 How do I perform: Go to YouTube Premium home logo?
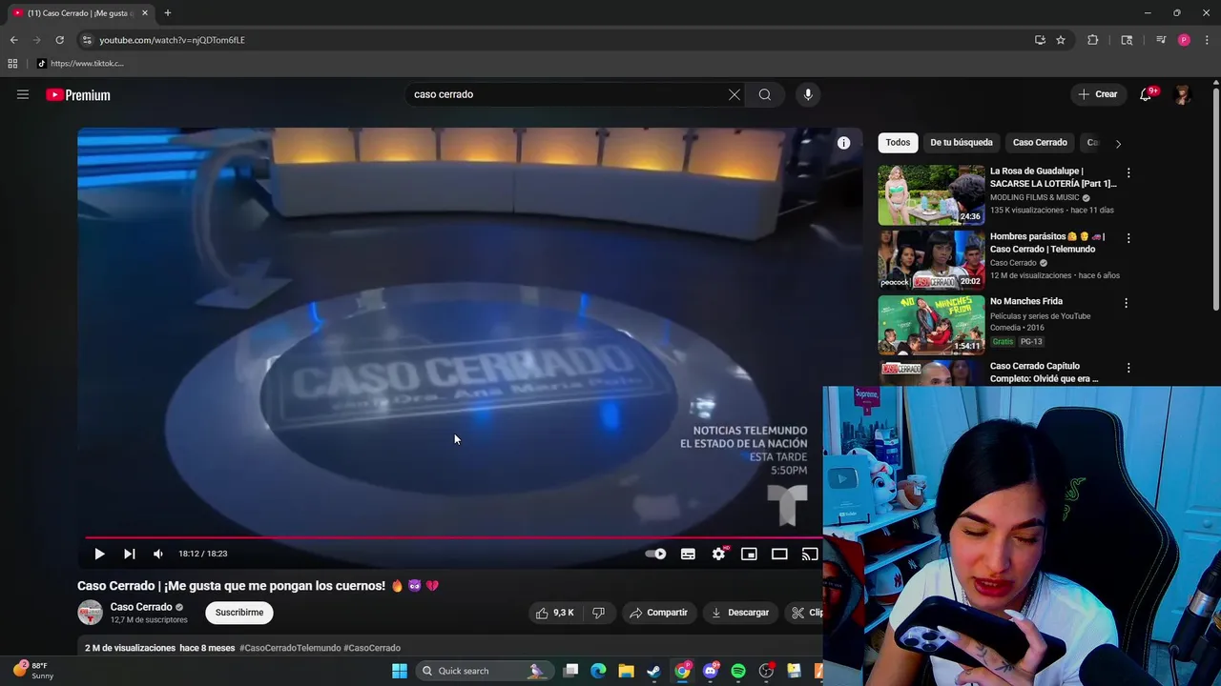click(x=78, y=94)
